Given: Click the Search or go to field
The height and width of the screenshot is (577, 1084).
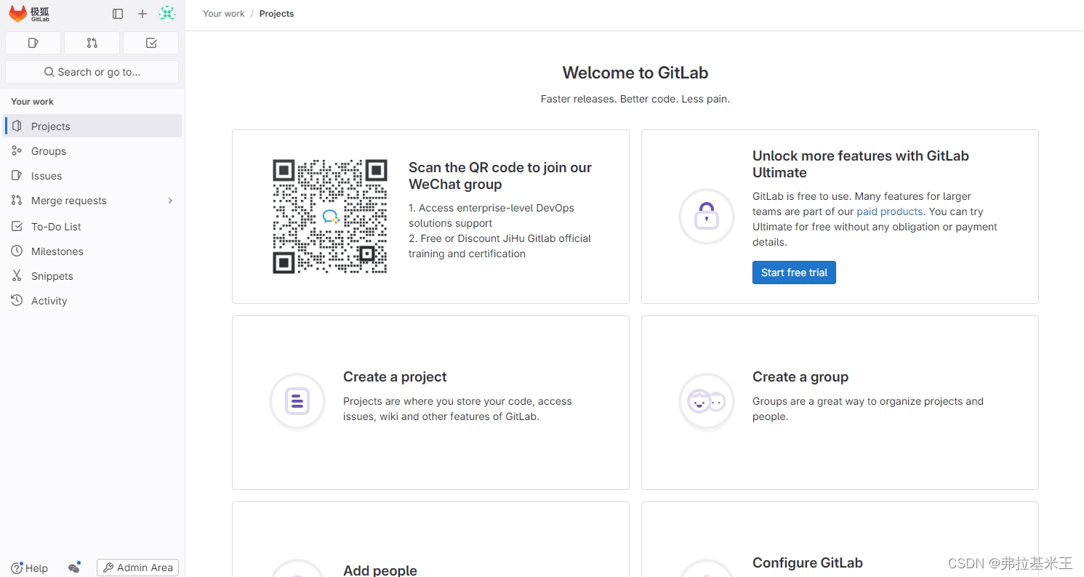Looking at the screenshot, I should 92,72.
